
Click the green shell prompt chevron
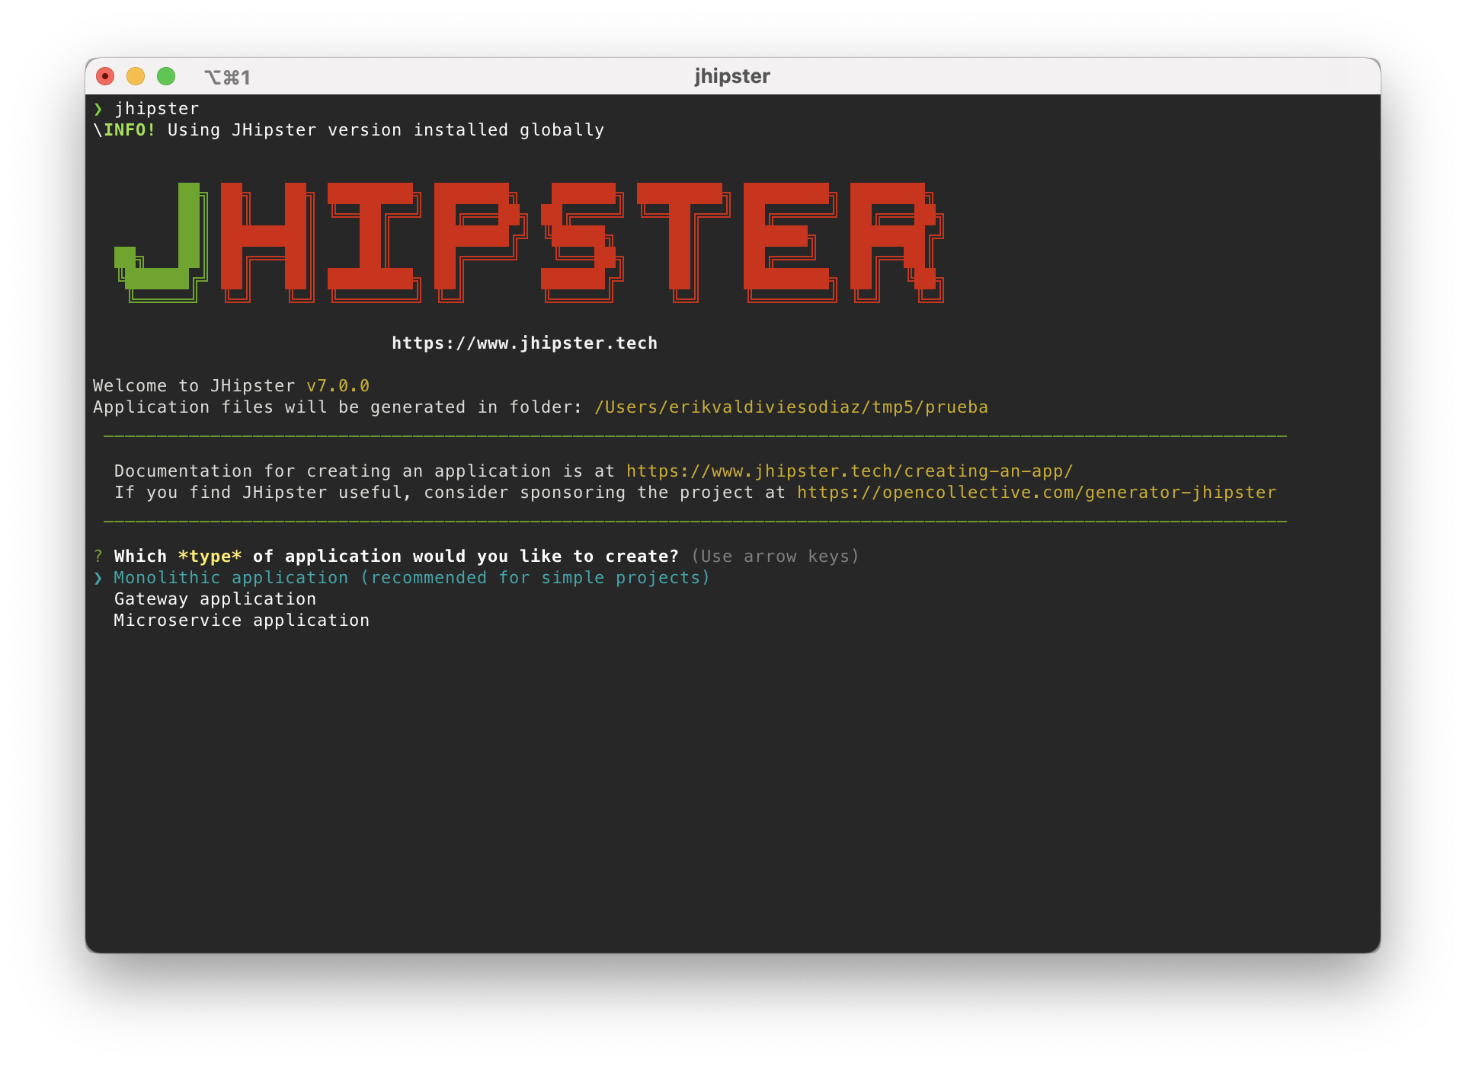click(x=98, y=109)
